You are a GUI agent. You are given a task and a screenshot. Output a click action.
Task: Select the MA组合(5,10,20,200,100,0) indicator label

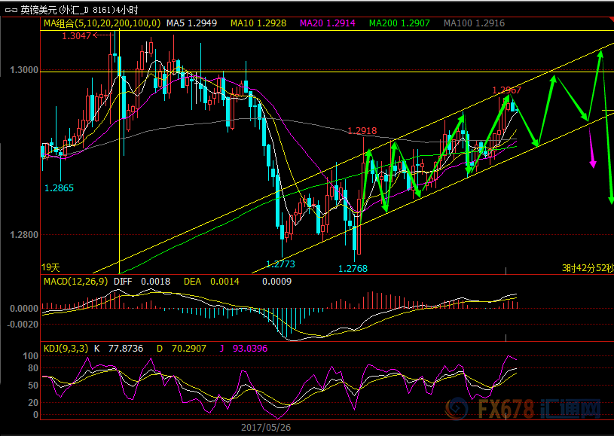(102, 23)
